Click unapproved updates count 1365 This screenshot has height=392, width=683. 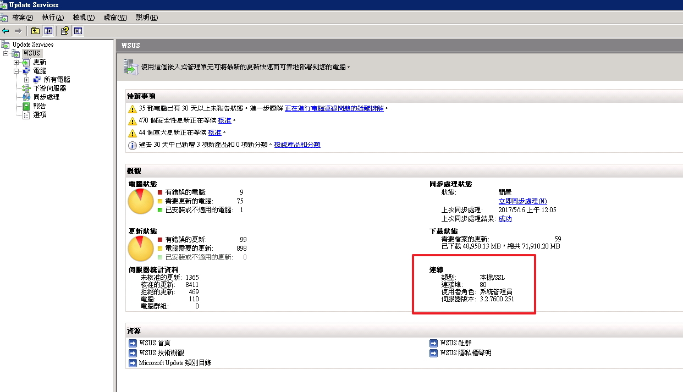coord(192,278)
